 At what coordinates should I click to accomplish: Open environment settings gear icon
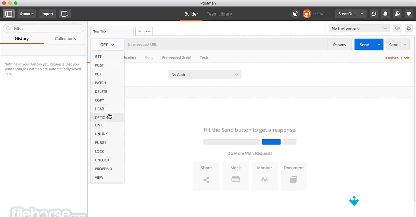tap(408, 28)
